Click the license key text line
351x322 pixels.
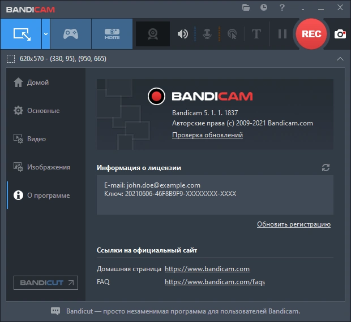(x=170, y=194)
